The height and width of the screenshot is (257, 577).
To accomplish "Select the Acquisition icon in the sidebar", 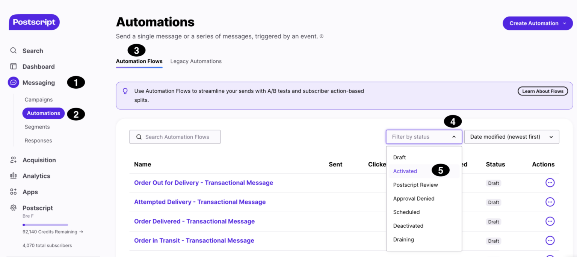I will click(13, 160).
